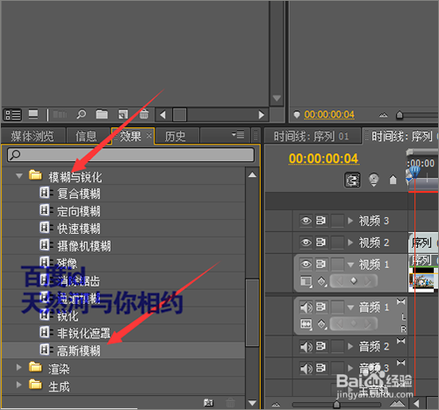This screenshot has height=410, width=439.
Task: Expand the 生成 folder
Action: [x=19, y=385]
